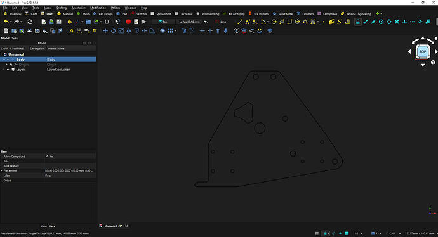Viewport: 438px width, 237px height.
Task: Click the None autogroup button
Action: 221,22
